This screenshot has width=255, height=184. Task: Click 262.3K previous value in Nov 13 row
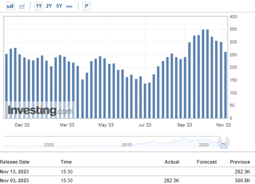coord(243,172)
